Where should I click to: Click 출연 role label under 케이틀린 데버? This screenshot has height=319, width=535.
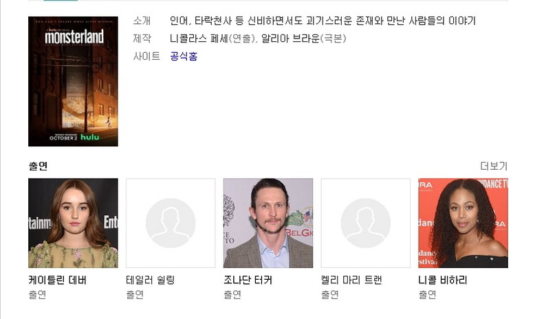pyautogui.click(x=37, y=294)
